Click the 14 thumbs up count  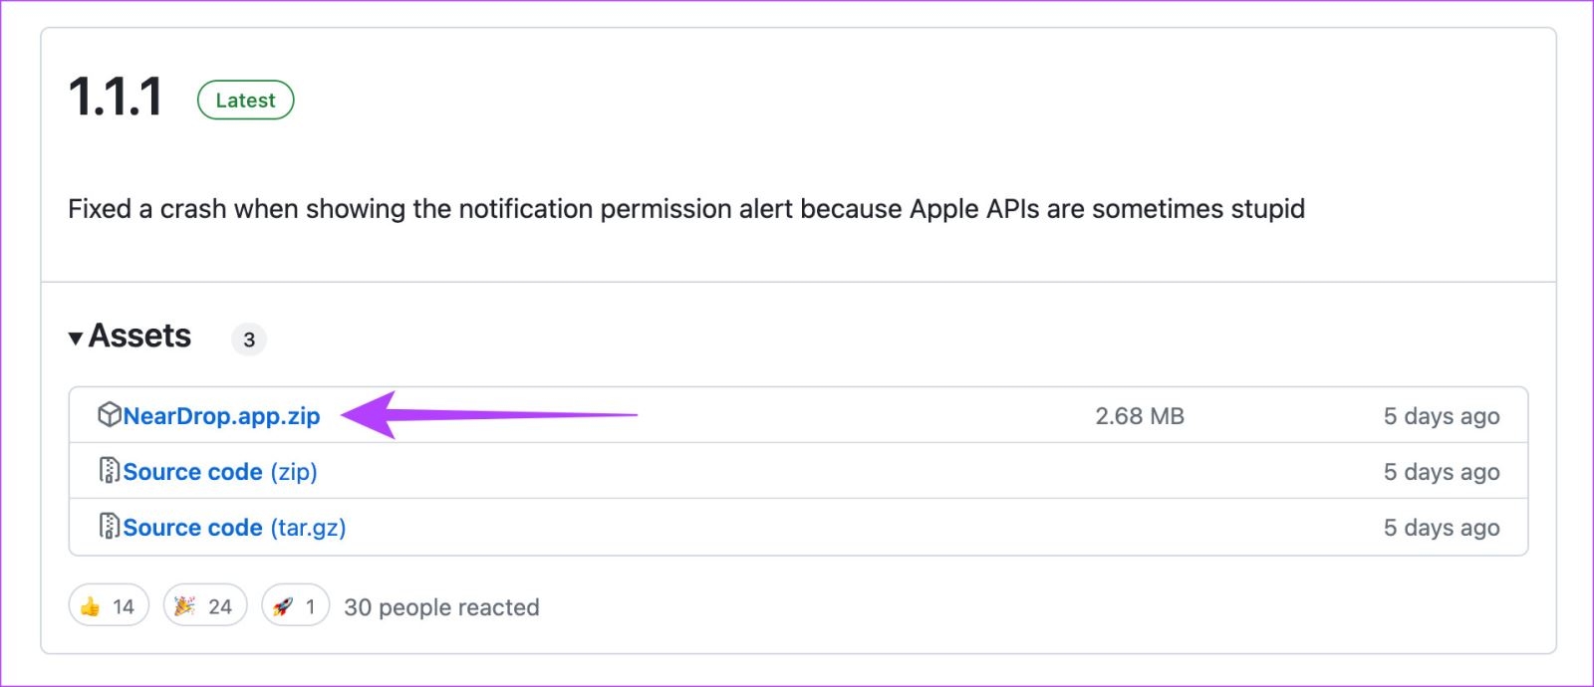(124, 606)
